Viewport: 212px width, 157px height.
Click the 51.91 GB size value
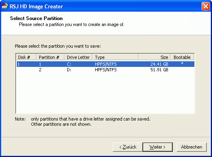pos(159,70)
